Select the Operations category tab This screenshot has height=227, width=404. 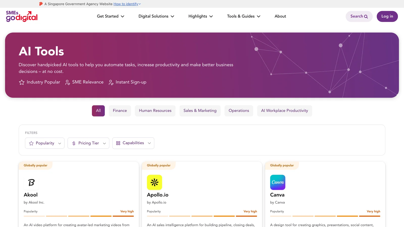[x=239, y=111]
